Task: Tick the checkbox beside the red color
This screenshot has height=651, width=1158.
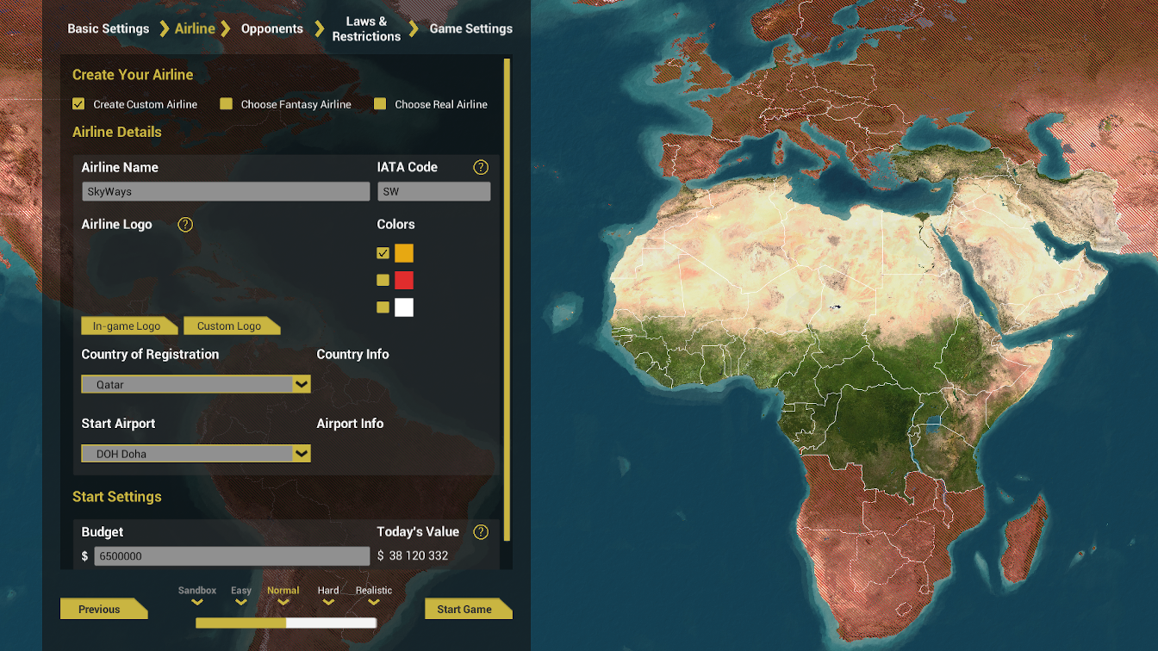Action: [x=383, y=280]
